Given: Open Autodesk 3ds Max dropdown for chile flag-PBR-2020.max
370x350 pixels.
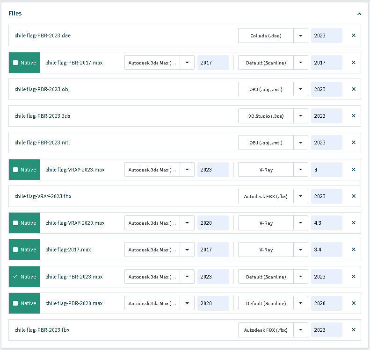Looking at the screenshot, I should click(x=187, y=303).
